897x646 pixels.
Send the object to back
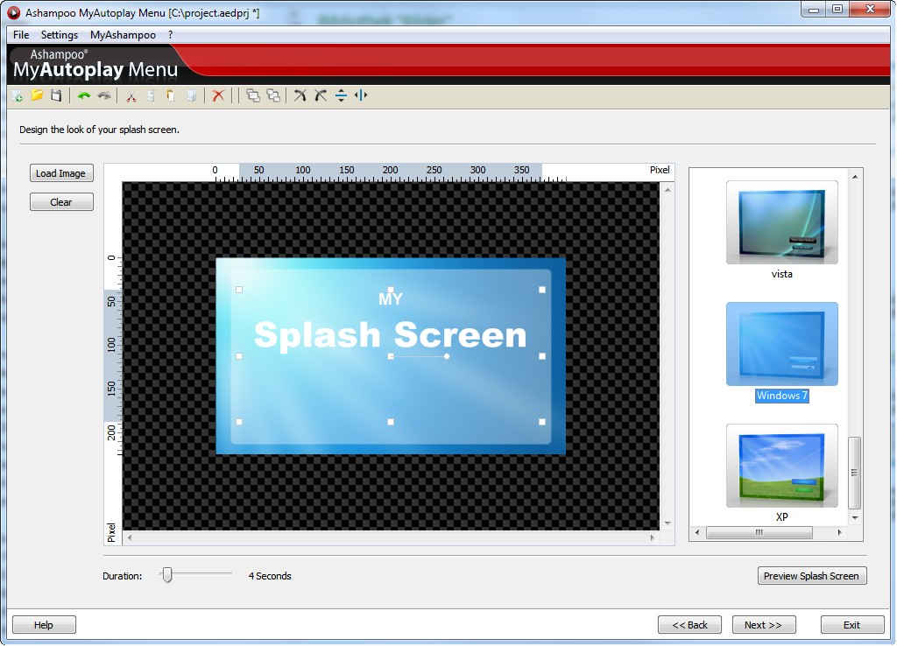tap(273, 95)
